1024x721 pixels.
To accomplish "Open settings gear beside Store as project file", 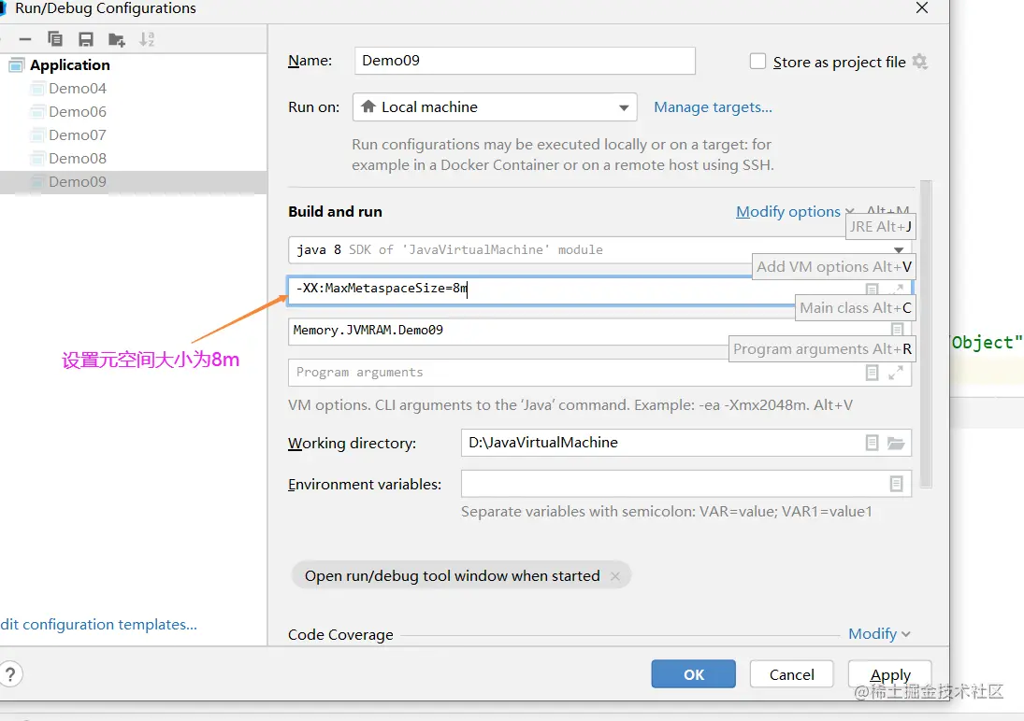I will (919, 62).
